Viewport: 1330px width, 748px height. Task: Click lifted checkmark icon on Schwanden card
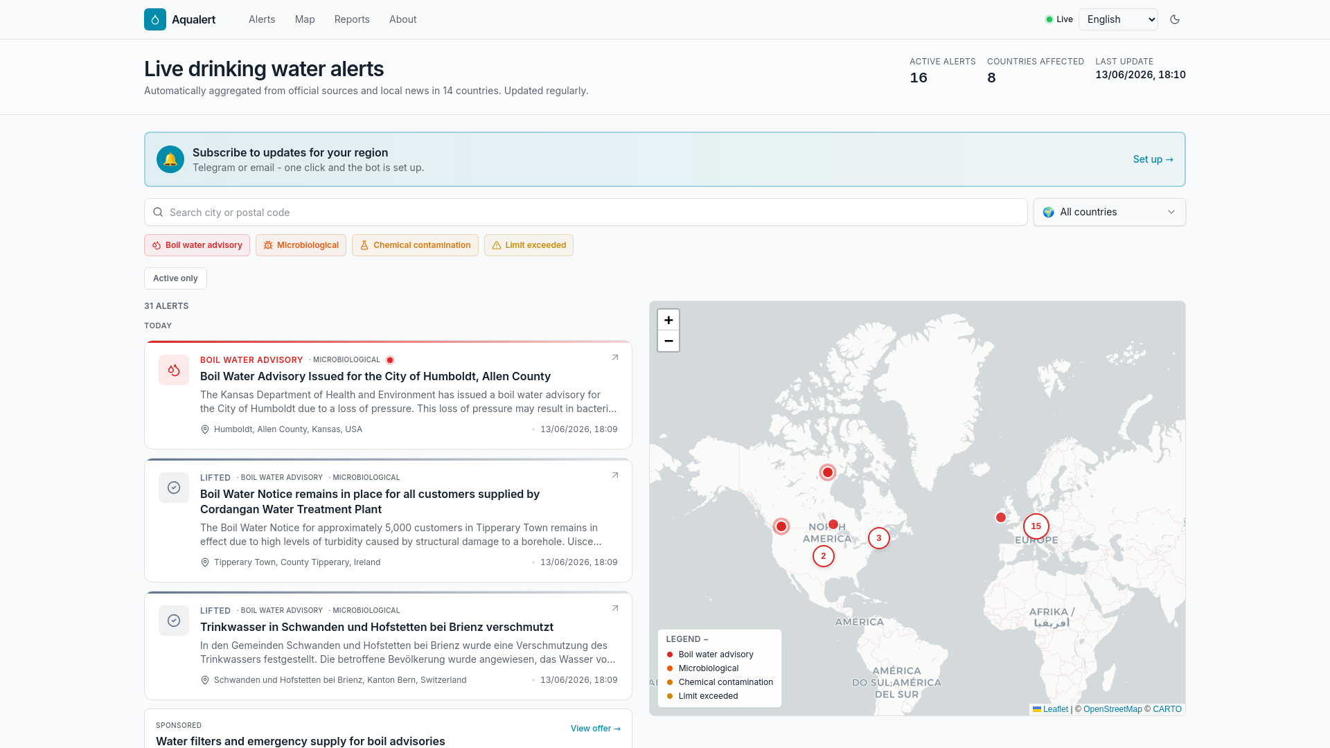pyautogui.click(x=174, y=621)
